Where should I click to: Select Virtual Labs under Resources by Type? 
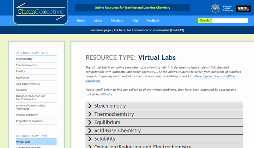point(36,142)
